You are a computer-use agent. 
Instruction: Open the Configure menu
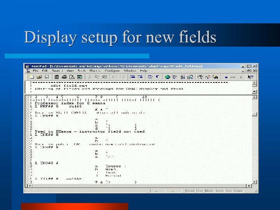pyautogui.click(x=112, y=71)
